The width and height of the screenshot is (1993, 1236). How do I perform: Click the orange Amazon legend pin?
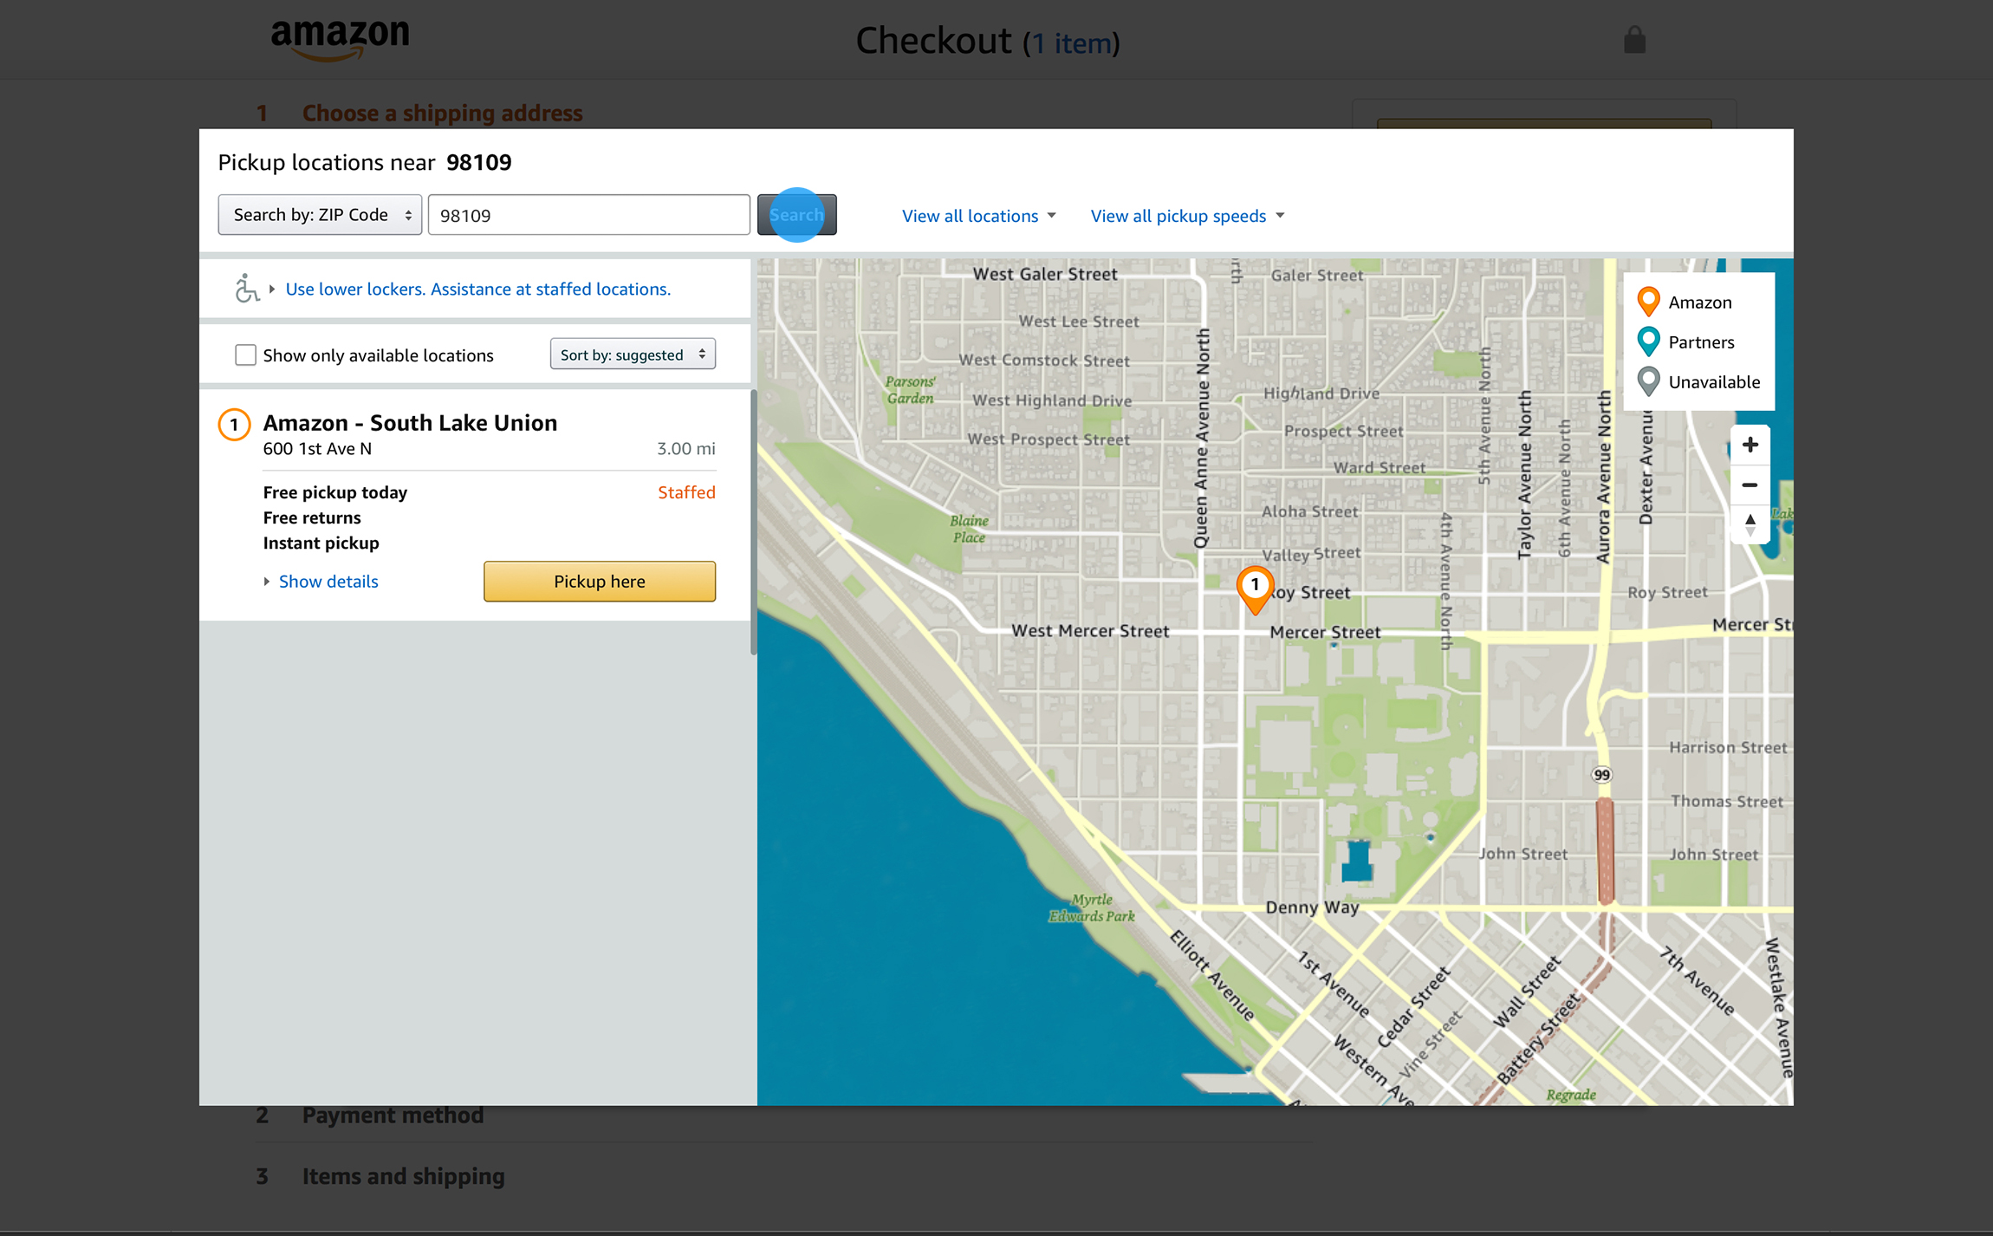[x=1647, y=302]
